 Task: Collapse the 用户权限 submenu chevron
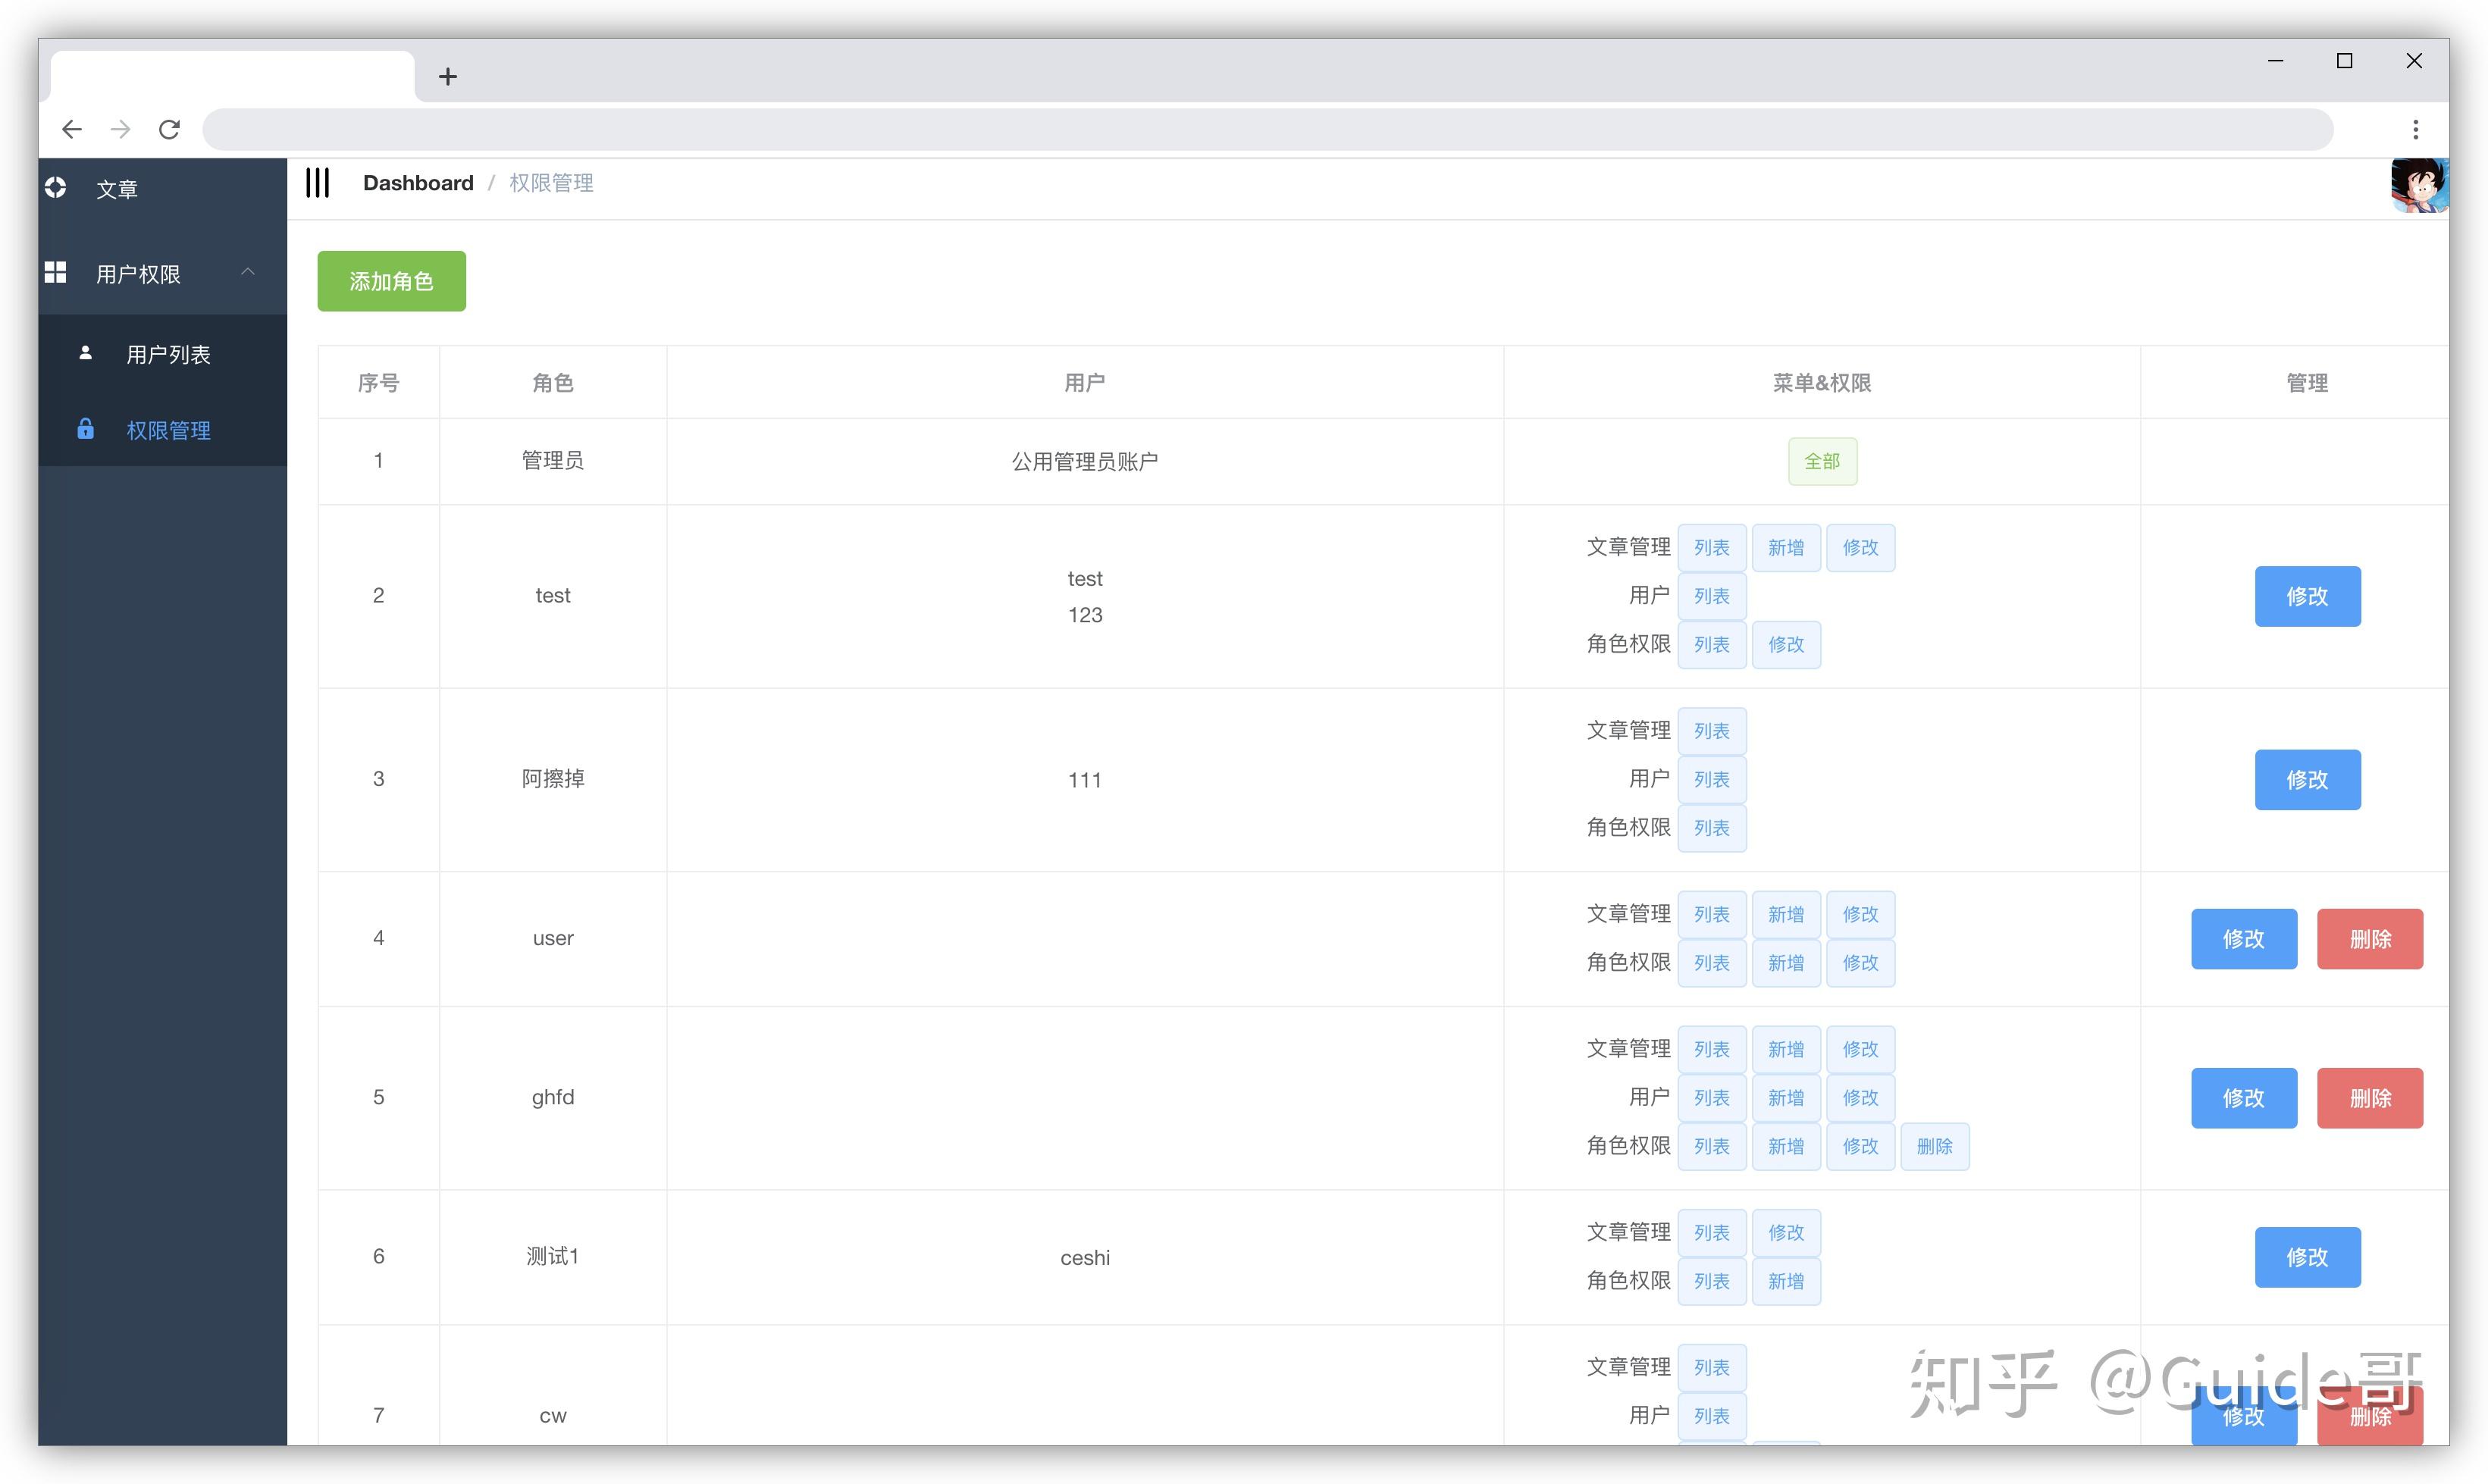click(248, 271)
